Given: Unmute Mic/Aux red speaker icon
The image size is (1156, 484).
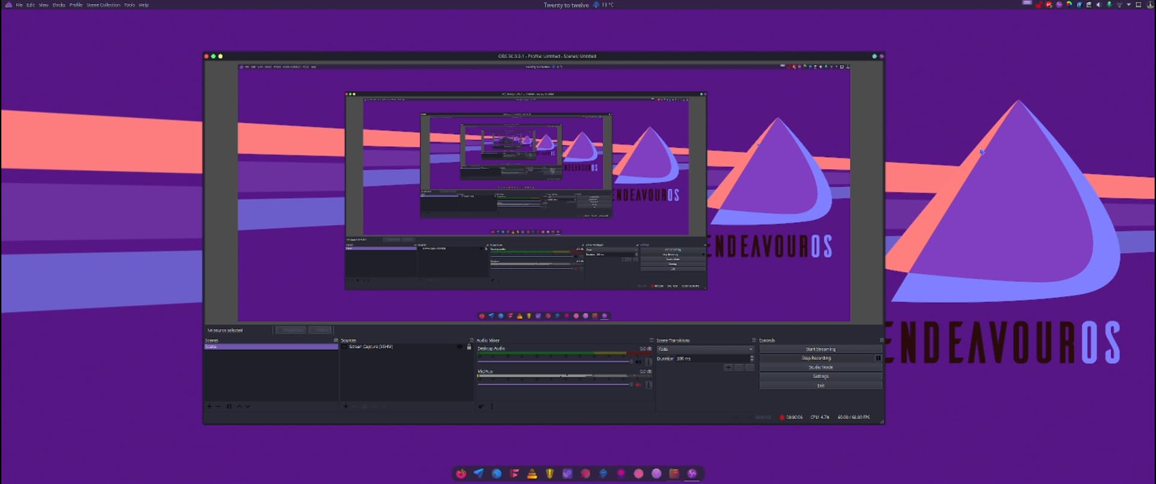Looking at the screenshot, I should tap(639, 385).
